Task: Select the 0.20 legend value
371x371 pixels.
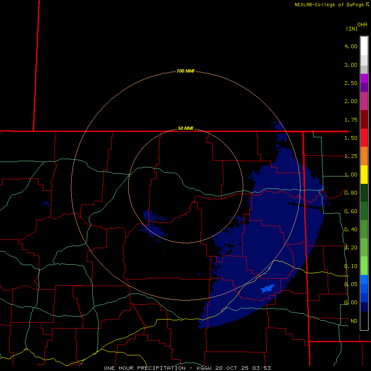Action: pos(351,248)
